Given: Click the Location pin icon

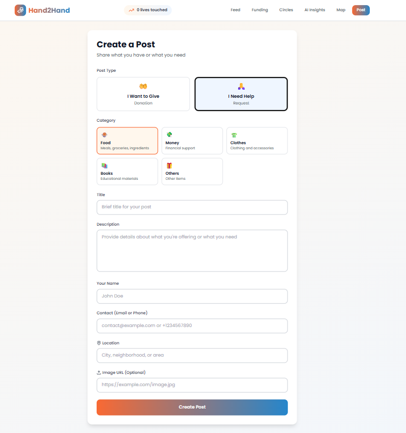Looking at the screenshot, I should point(99,343).
